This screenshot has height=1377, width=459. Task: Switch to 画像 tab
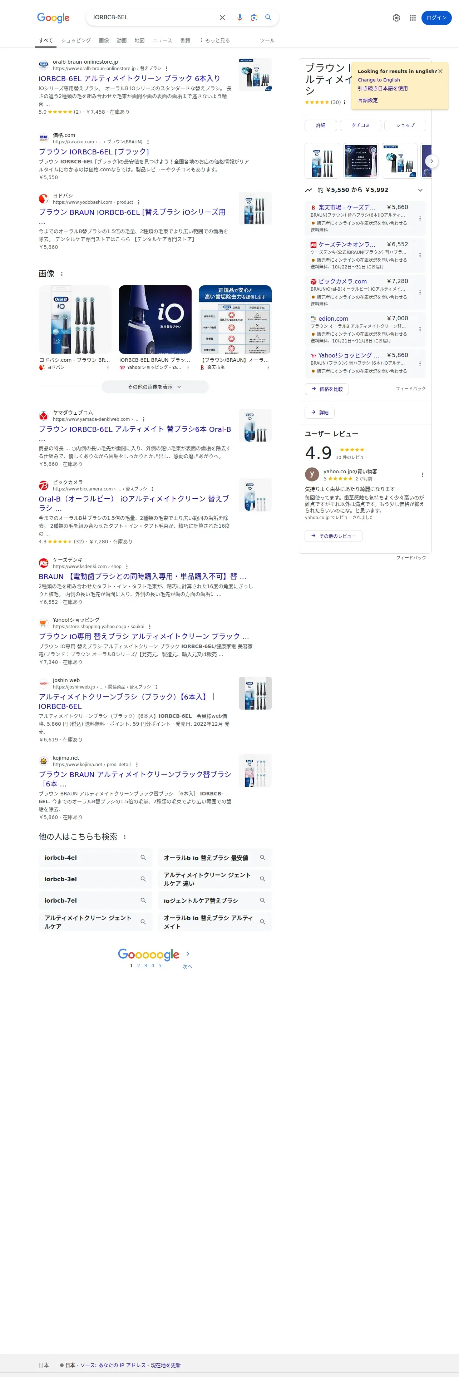104,41
